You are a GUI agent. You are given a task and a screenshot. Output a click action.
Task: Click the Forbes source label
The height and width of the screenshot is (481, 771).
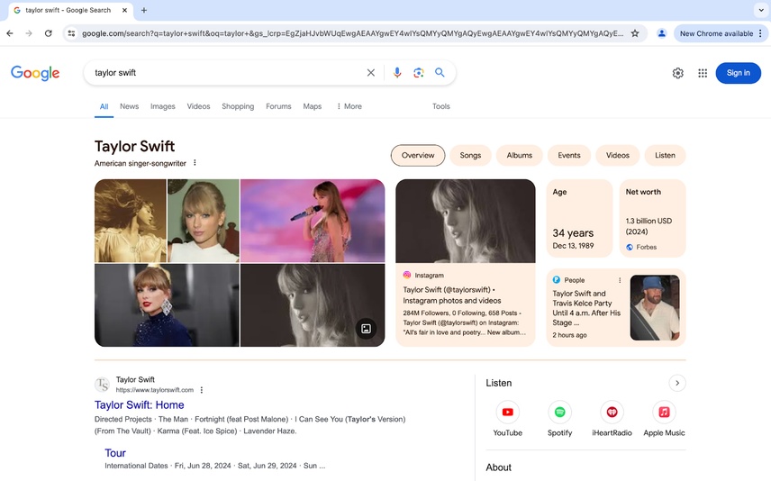[x=646, y=248]
